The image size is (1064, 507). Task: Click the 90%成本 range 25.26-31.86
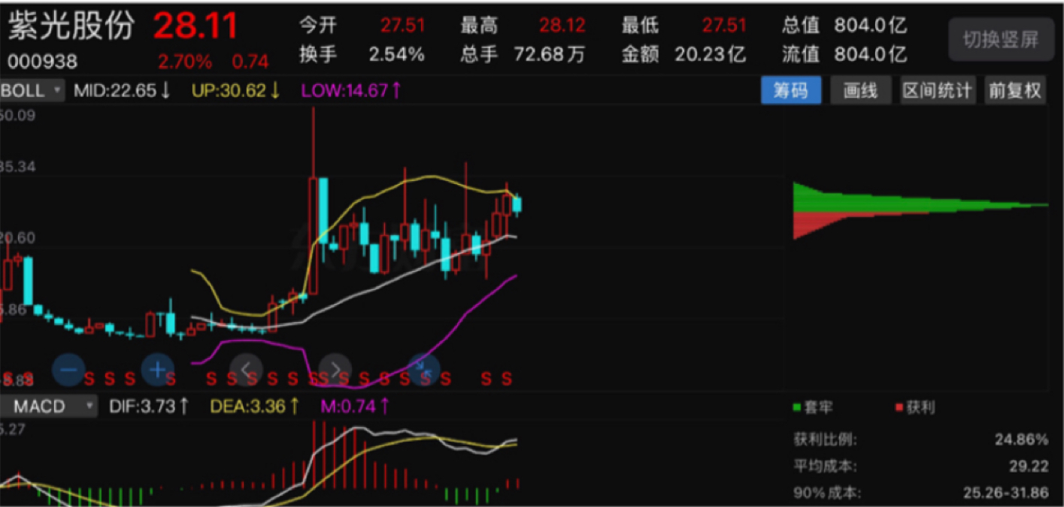[x=1006, y=493]
